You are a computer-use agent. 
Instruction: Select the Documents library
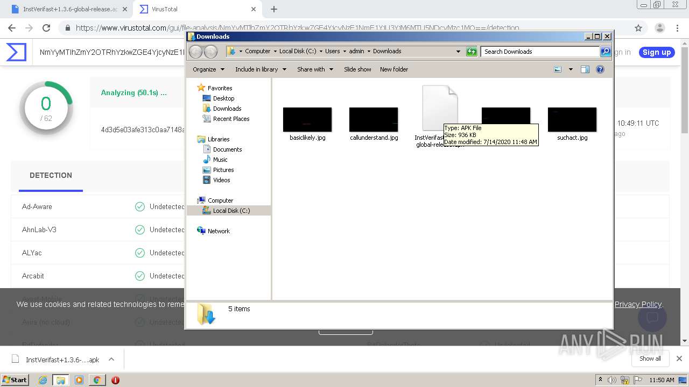tap(227, 149)
